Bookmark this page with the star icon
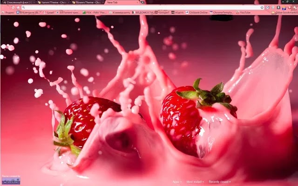298x186 pixels. [x=262, y=7]
